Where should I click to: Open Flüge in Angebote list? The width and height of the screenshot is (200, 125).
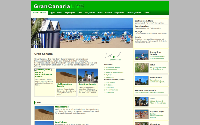108,75
